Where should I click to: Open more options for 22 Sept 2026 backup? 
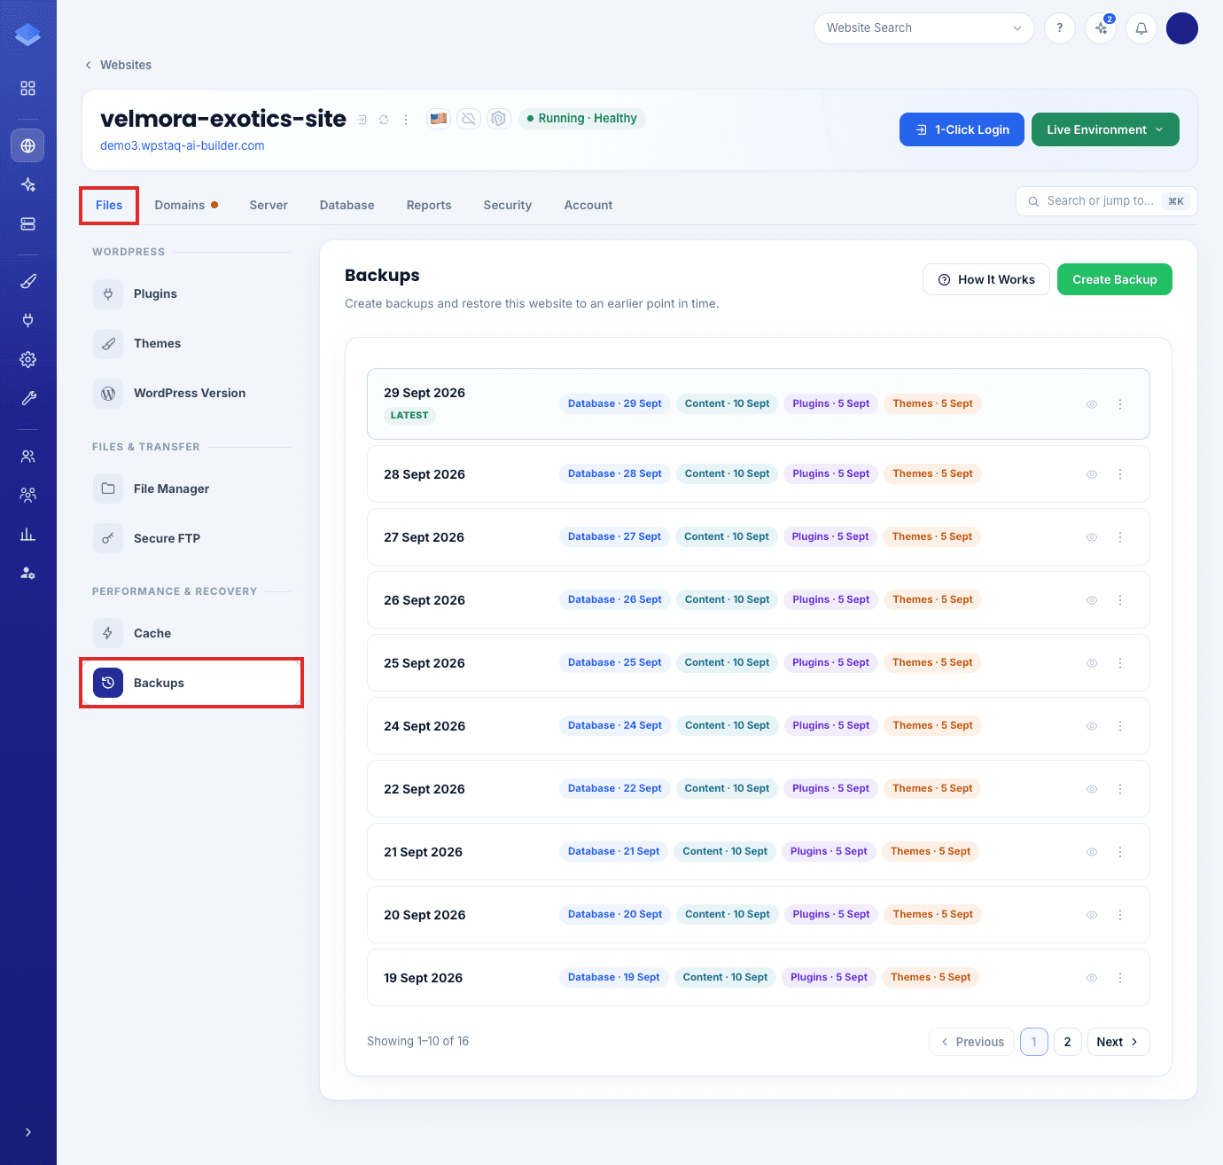(1120, 789)
